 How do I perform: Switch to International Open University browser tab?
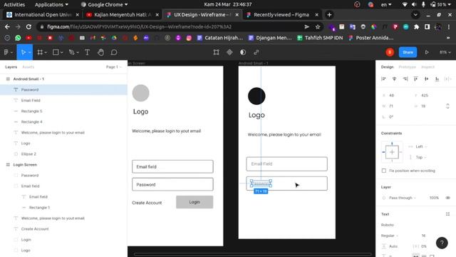click(43, 15)
